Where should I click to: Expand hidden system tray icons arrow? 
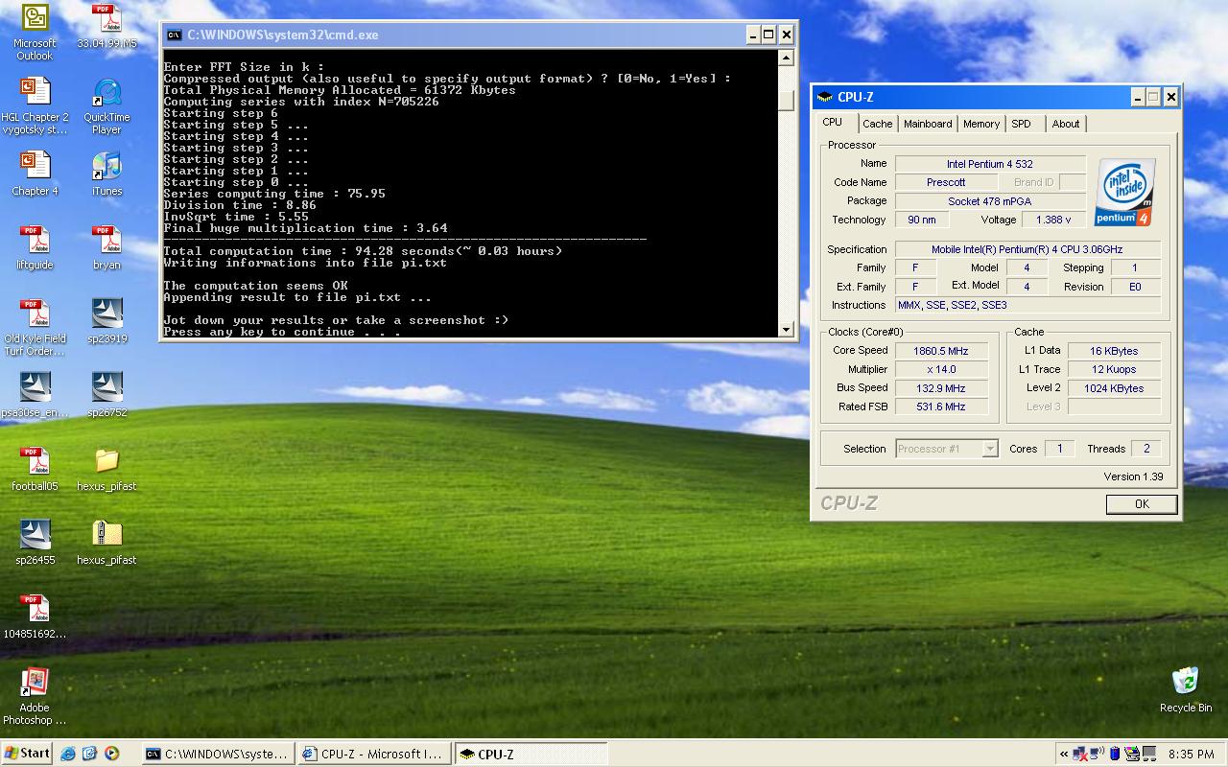pyautogui.click(x=1063, y=754)
